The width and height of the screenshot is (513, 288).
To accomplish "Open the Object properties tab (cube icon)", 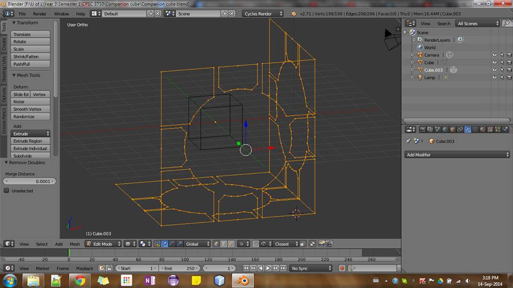I will tap(453, 129).
